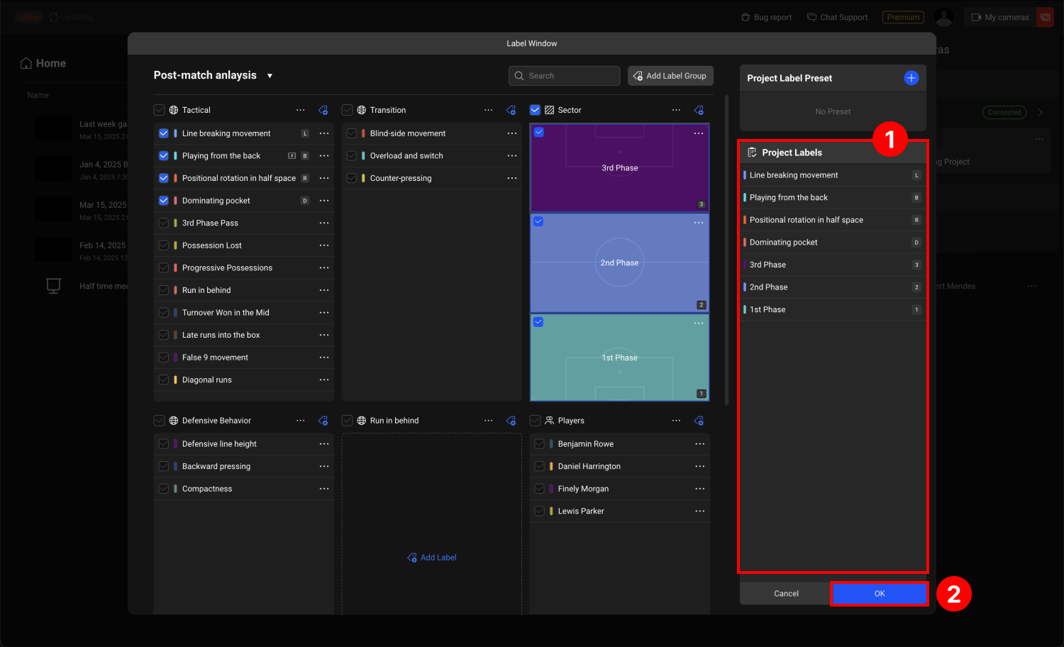1064x647 pixels.
Task: Toggle the Tactical group checkbox
Action: click(160, 110)
